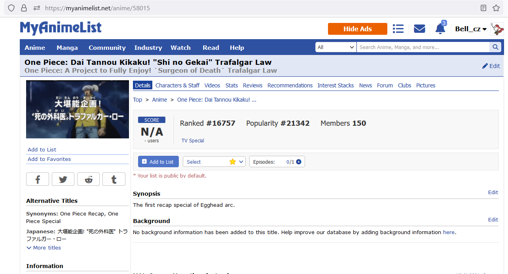Click the plus icon to increment episodes

point(299,162)
